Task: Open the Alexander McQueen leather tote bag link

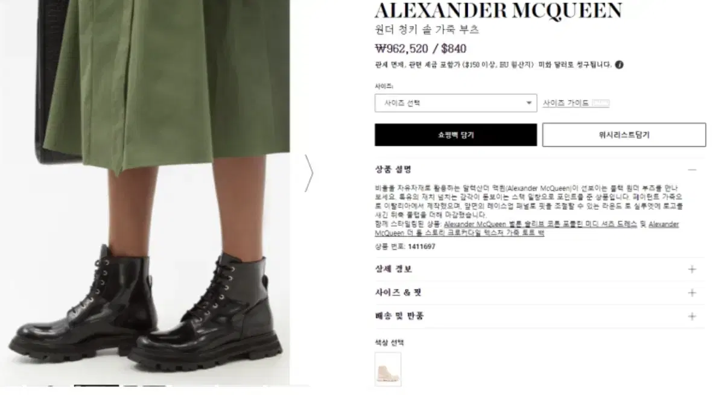Action: click(459, 233)
